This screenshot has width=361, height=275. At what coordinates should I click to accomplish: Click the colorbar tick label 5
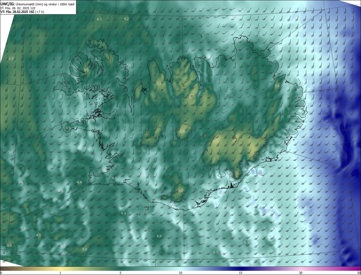[x=120, y=273]
